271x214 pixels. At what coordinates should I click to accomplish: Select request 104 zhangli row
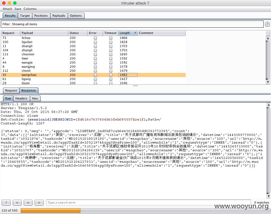click(93, 50)
